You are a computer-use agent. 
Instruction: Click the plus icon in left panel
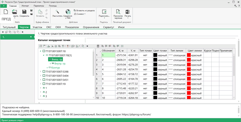coord(3,32)
